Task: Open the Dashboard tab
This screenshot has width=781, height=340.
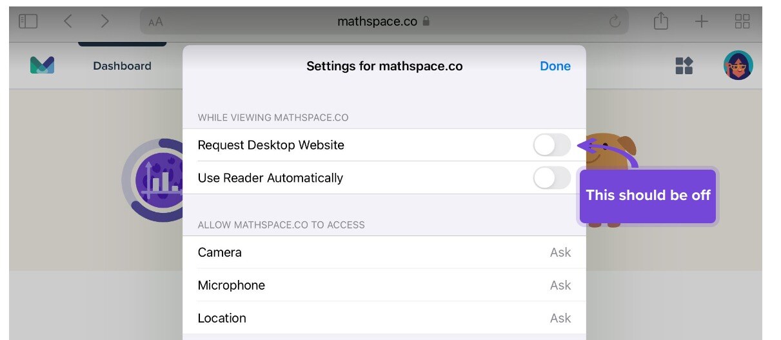Action: tap(122, 66)
